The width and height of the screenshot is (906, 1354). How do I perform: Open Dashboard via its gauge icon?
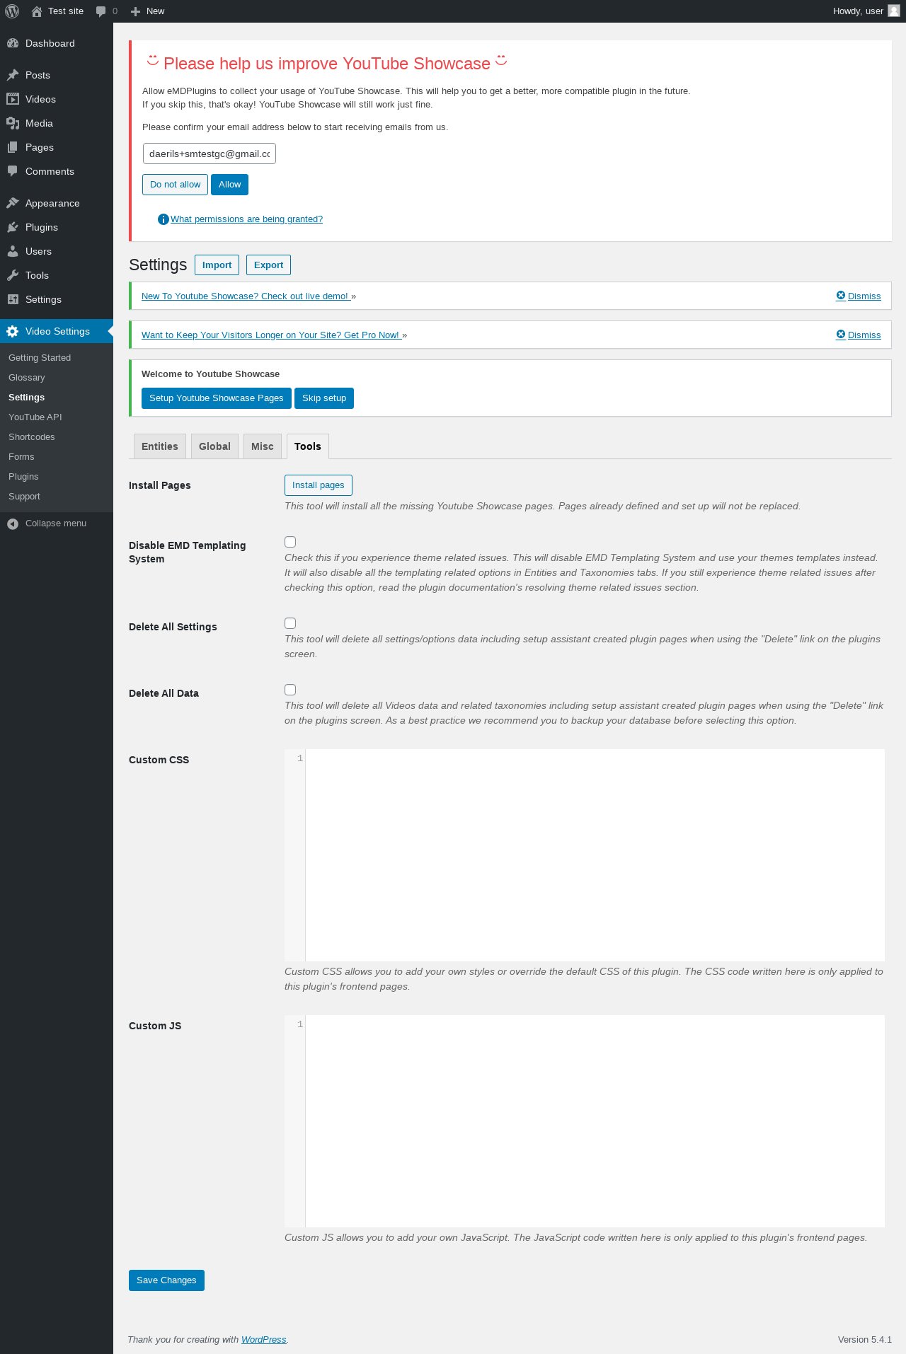pos(13,43)
